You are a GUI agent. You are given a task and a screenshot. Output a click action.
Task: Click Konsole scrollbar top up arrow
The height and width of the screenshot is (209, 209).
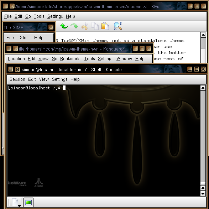203,88
